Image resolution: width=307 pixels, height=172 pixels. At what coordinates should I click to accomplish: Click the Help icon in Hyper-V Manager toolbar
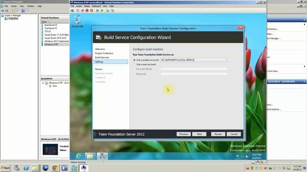tap(23, 11)
